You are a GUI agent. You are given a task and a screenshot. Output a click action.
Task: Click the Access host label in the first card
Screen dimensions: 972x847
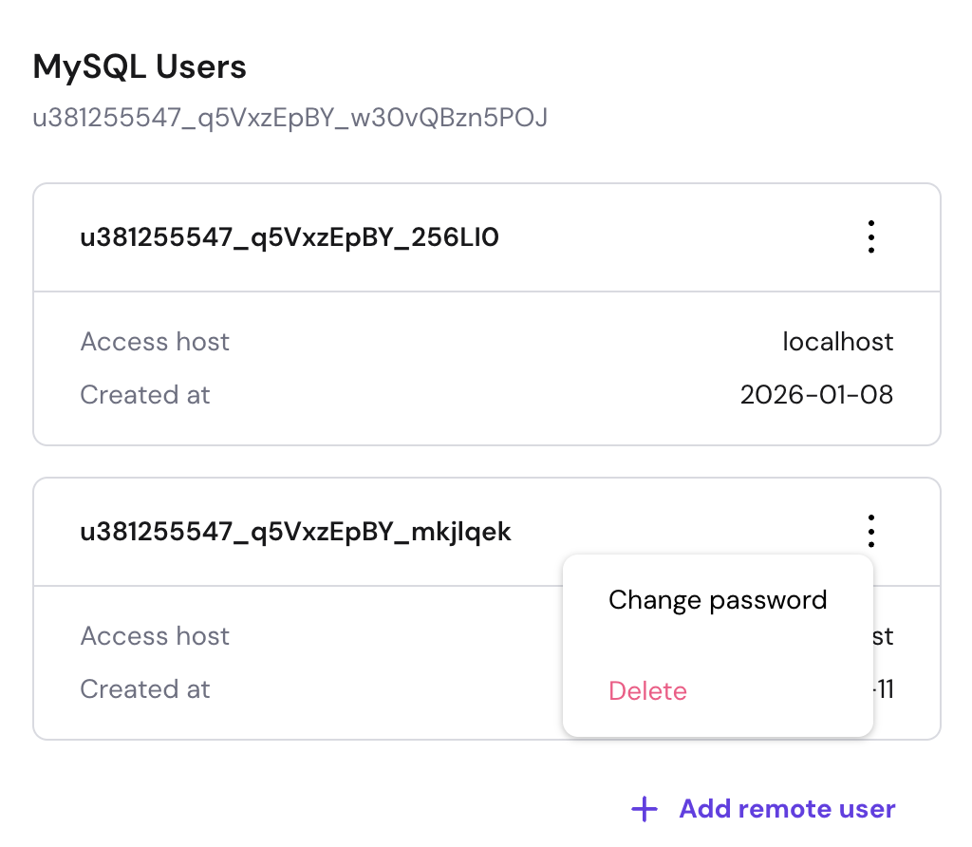click(155, 342)
